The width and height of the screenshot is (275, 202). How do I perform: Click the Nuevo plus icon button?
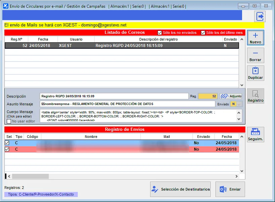click(256, 38)
